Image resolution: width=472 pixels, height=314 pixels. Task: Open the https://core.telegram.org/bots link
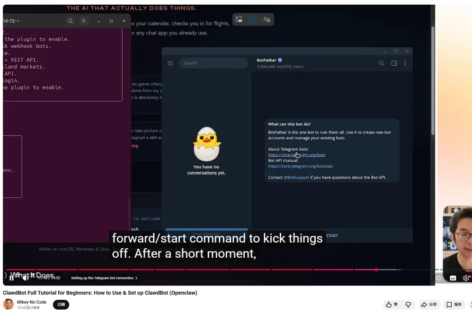[x=296, y=155]
